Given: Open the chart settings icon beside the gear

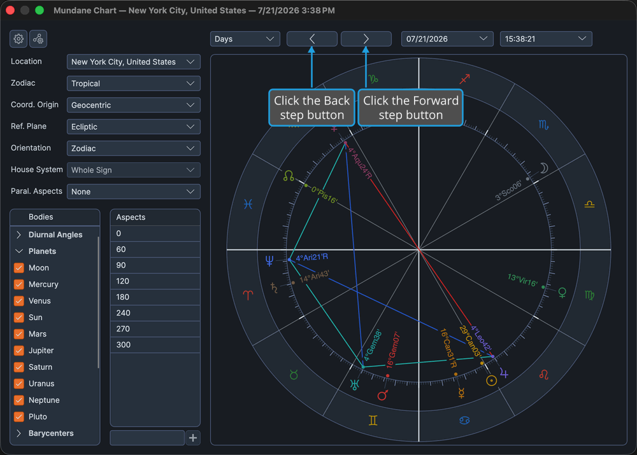Looking at the screenshot, I should [38, 39].
